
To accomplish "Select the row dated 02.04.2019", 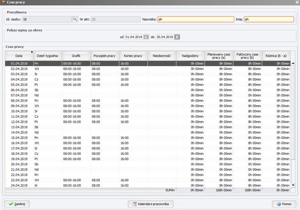I will (x=148, y=69).
